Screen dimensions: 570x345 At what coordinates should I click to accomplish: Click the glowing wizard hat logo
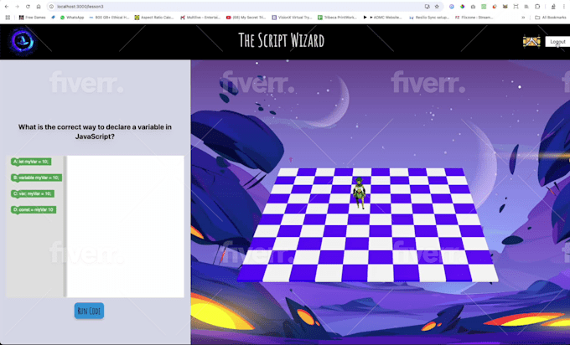[x=22, y=42]
